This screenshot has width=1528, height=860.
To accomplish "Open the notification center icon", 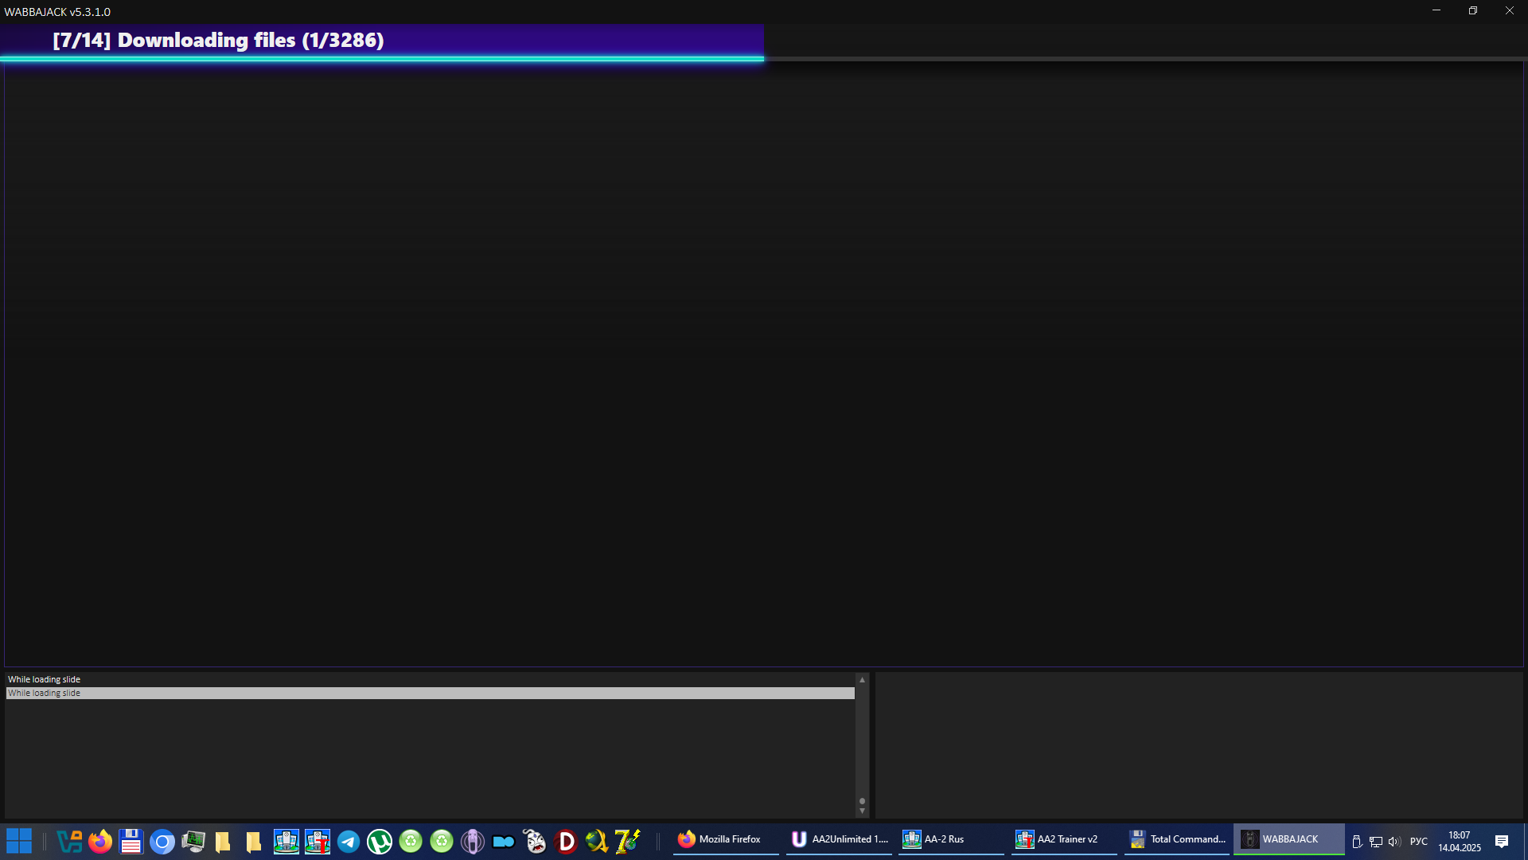I will click(1502, 842).
